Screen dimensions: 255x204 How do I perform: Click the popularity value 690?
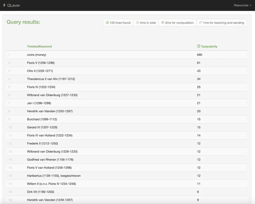click(x=199, y=55)
